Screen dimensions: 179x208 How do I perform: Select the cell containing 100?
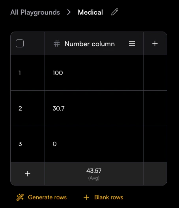click(x=94, y=73)
